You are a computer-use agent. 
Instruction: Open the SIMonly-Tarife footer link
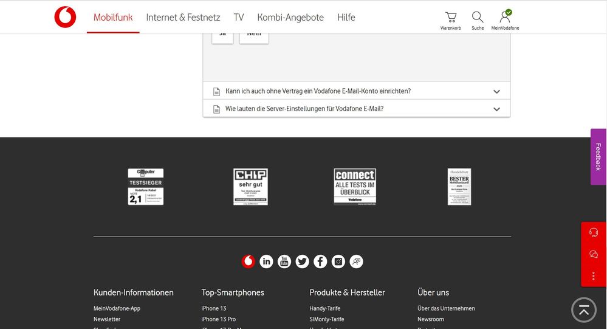pos(327,319)
